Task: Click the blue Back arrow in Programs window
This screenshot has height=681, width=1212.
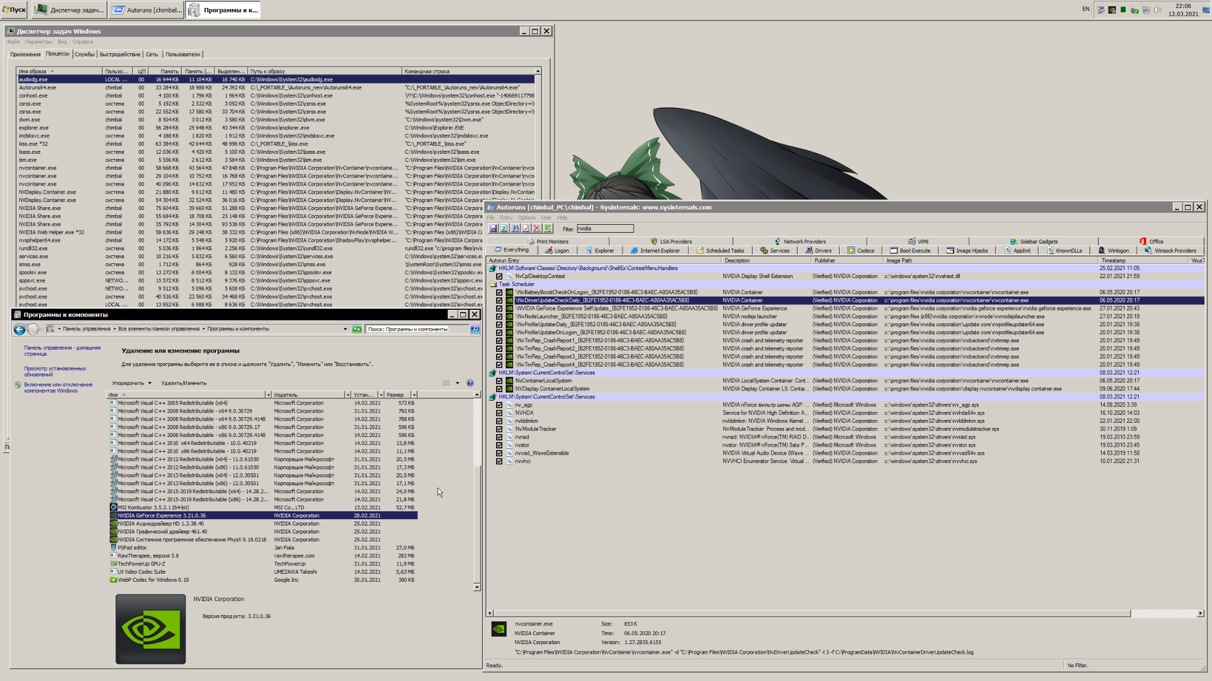Action: tap(19, 329)
